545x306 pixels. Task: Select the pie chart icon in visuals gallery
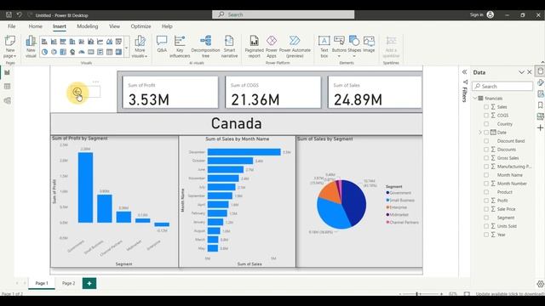click(44, 52)
